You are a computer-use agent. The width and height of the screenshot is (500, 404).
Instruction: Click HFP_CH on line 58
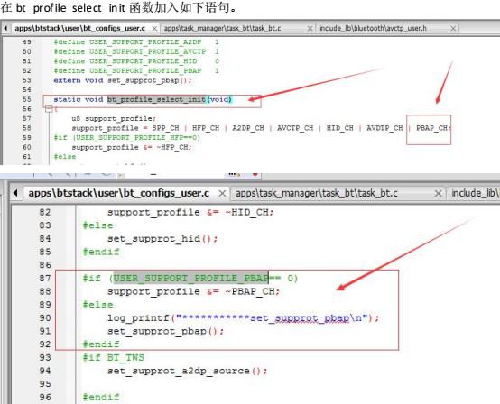click(206, 128)
